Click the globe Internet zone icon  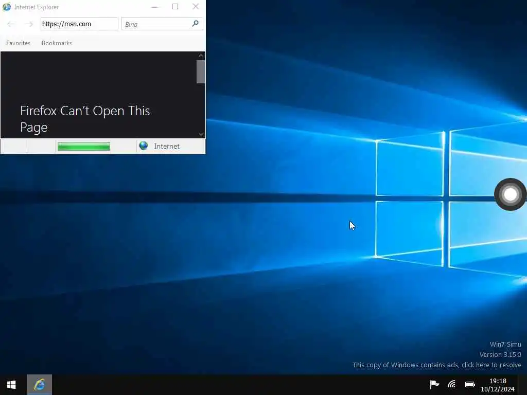(x=144, y=146)
